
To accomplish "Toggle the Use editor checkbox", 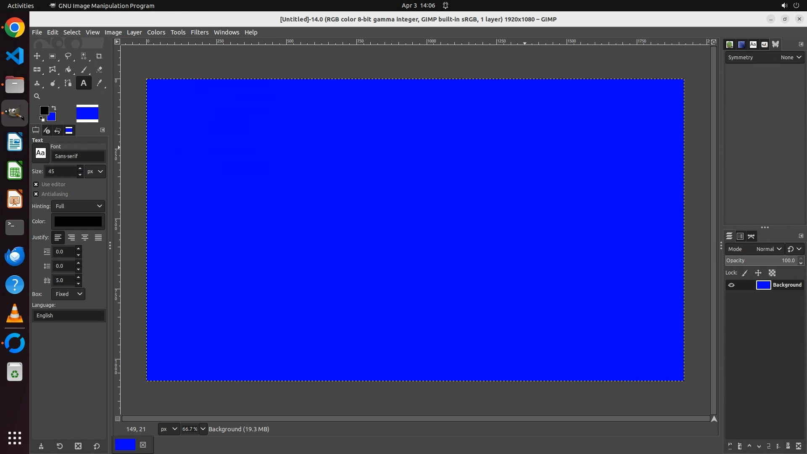I will pos(36,184).
